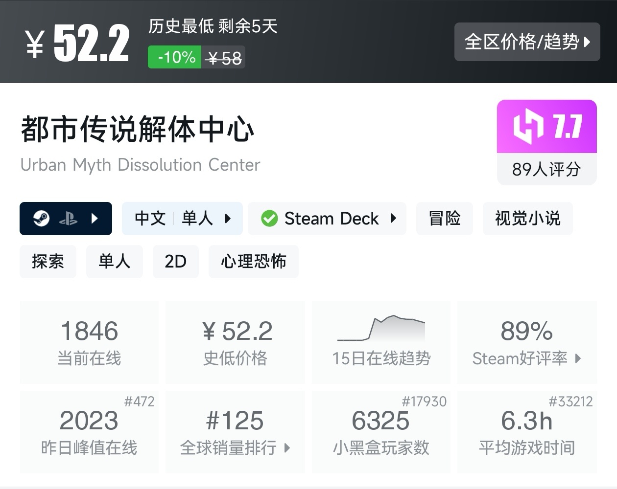Select the 探索 tag

pos(48,262)
